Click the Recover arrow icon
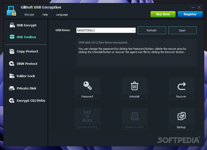The image size is (207, 150). point(182,86)
